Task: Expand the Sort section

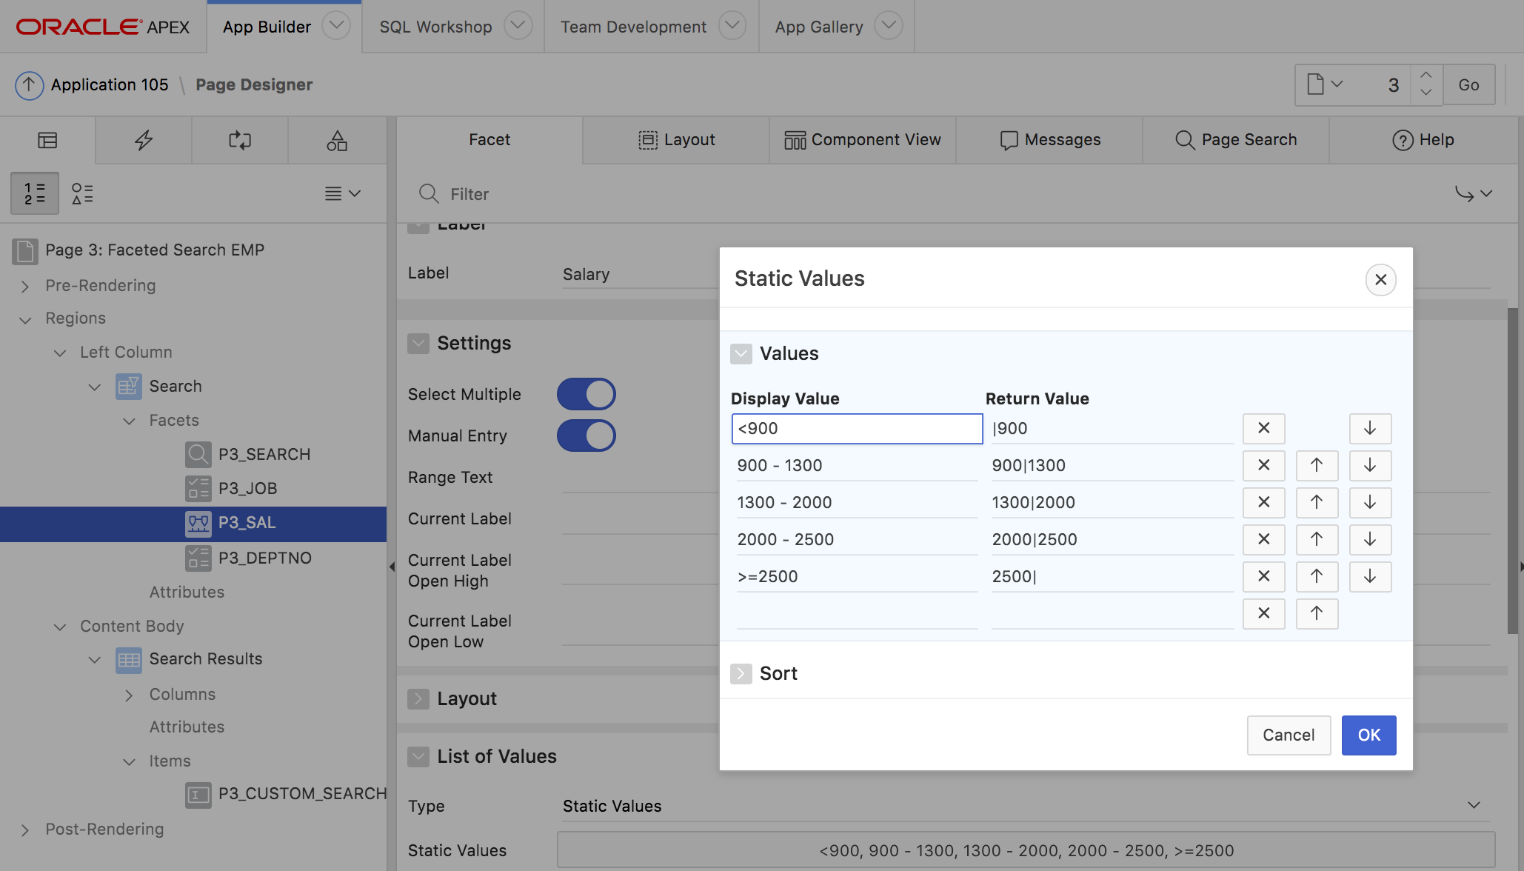Action: [741, 674]
